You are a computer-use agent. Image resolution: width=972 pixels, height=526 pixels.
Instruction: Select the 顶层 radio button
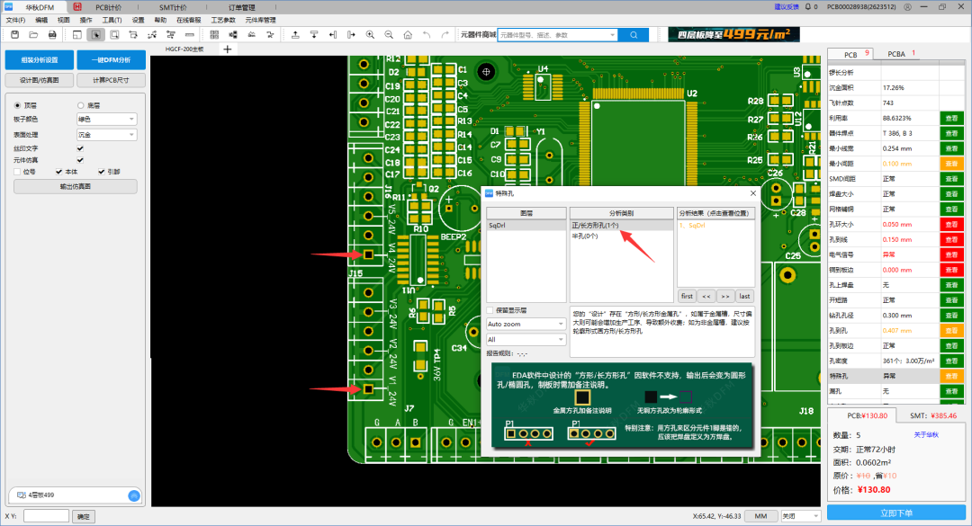point(17,105)
